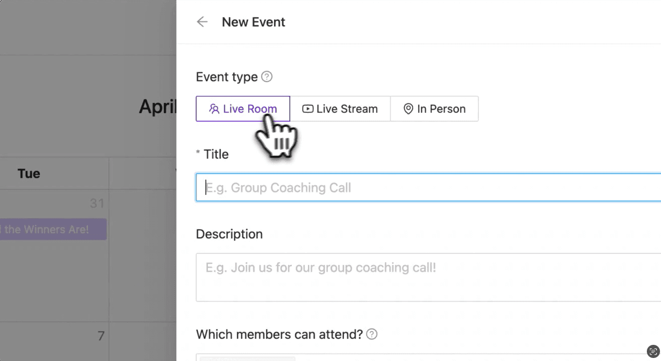Select the Live Room event type
The height and width of the screenshot is (361, 661).
pyautogui.click(x=243, y=109)
